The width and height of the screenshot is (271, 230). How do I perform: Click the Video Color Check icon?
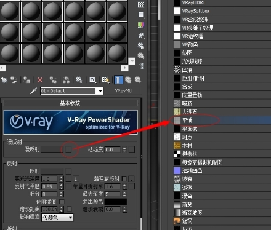pos(141,25)
